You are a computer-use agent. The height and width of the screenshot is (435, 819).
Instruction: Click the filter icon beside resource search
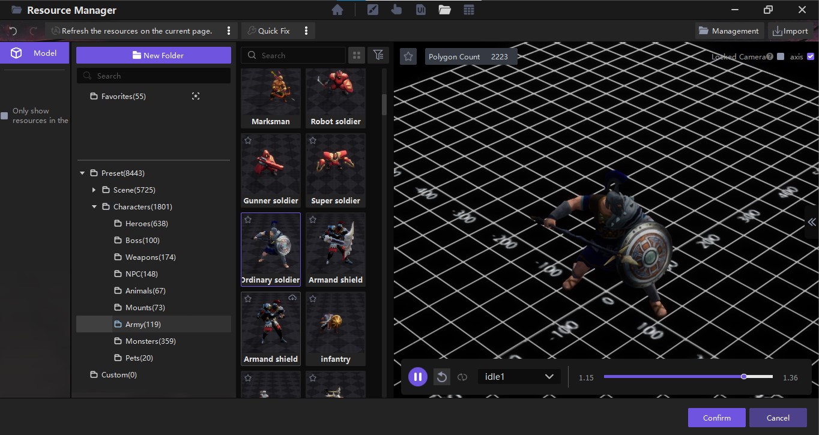[x=378, y=55]
